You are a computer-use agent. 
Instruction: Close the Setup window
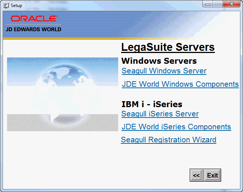[x=232, y=4]
